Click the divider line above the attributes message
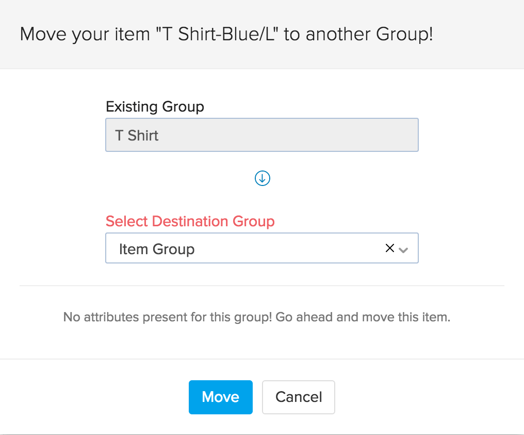 pos(262,286)
